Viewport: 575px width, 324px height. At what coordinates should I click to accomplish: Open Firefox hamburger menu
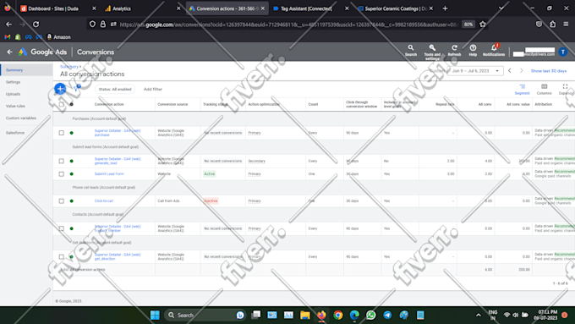(x=566, y=25)
